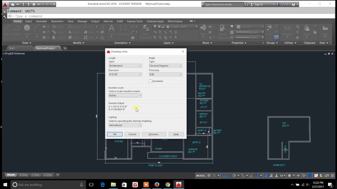Check the Clockwise checkbox
The width and height of the screenshot is (337, 189).
coord(150,81)
